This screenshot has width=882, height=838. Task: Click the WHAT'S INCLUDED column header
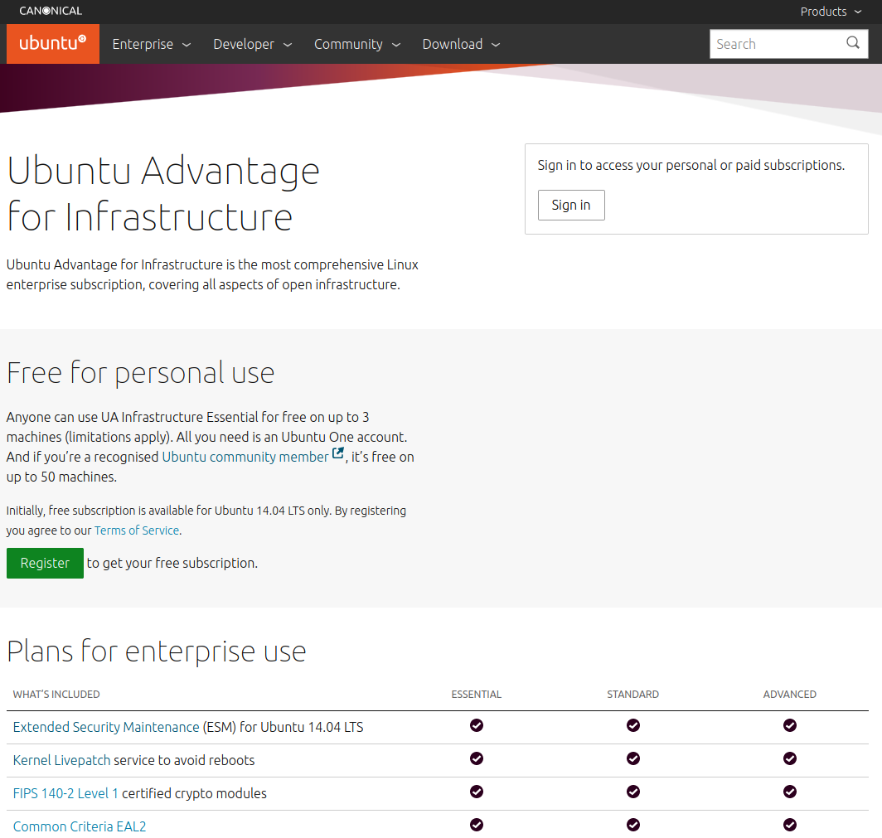point(56,695)
